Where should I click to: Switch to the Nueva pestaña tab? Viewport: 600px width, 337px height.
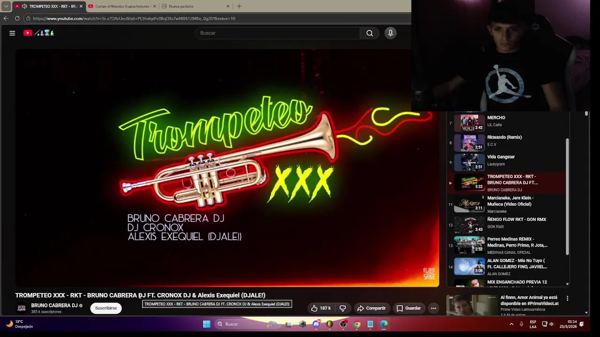point(195,6)
